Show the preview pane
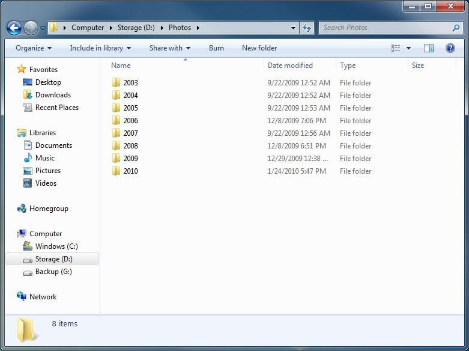Viewport: 469px width, 351px height. pyautogui.click(x=429, y=48)
